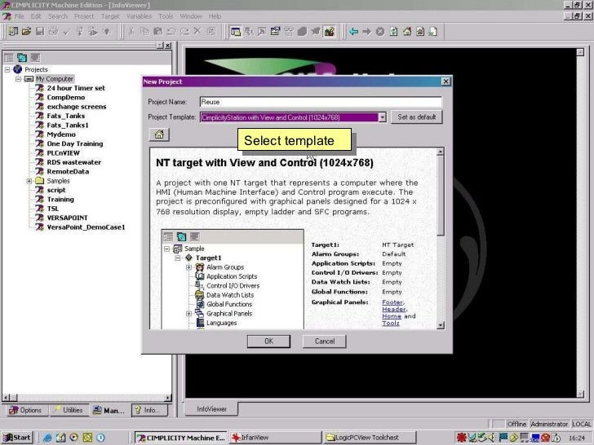Switch to the Utilities navigator tab

click(69, 410)
